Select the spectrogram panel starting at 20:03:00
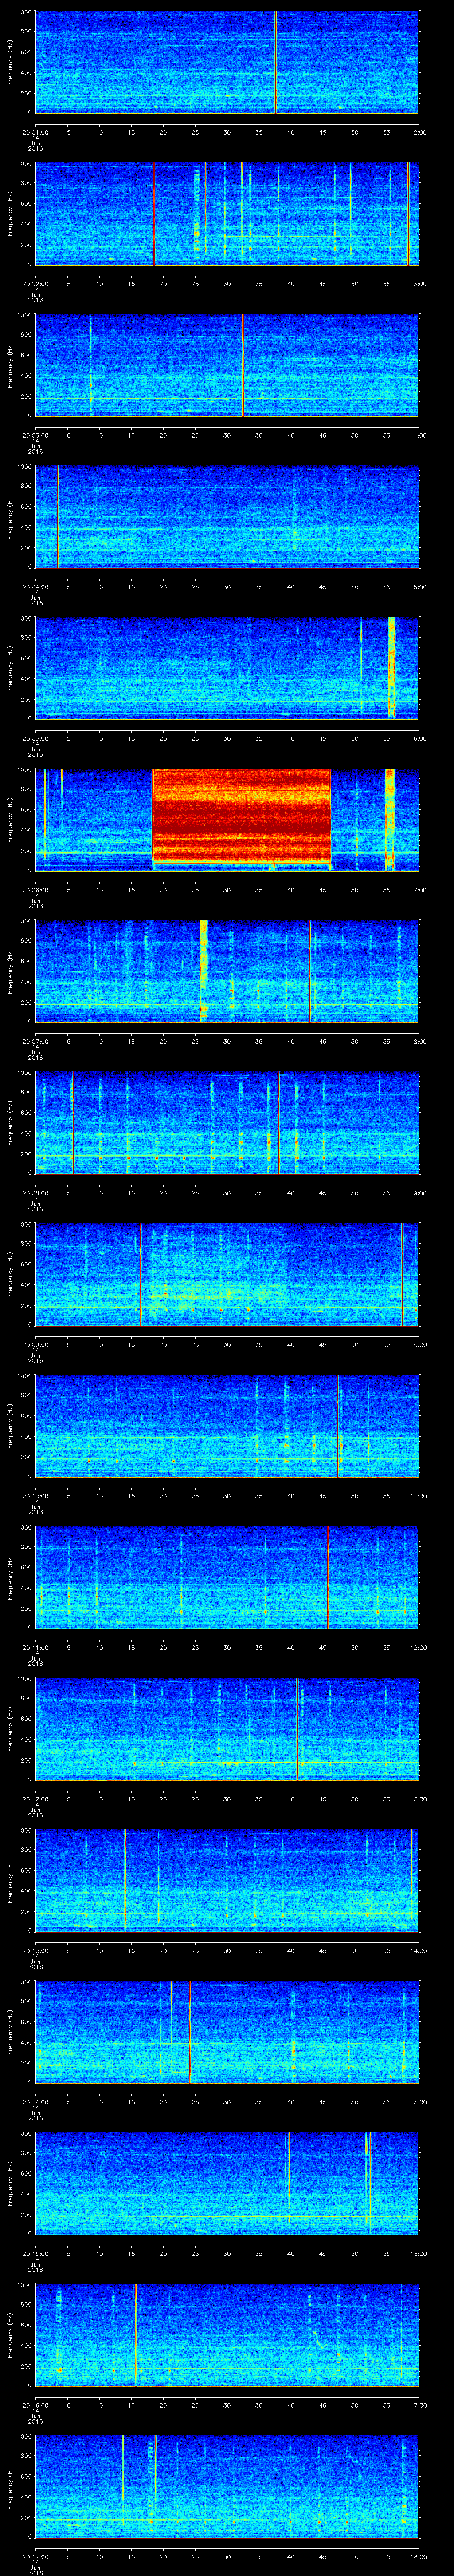Screen dimensions: 454x2576 (227, 365)
